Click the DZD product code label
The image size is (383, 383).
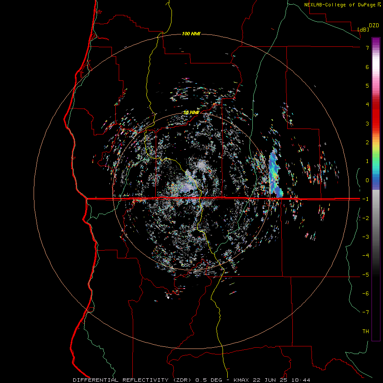coord(374,26)
